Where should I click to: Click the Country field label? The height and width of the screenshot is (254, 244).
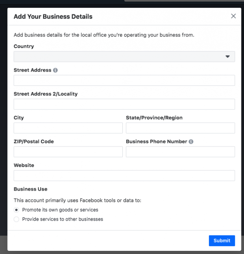click(24, 46)
